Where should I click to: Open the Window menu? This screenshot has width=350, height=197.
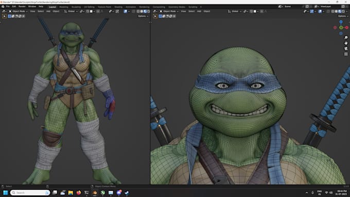(32, 7)
